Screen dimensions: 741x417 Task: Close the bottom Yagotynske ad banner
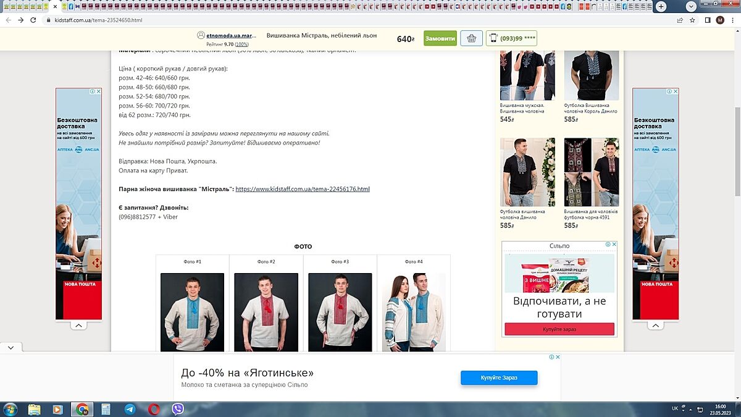click(557, 357)
